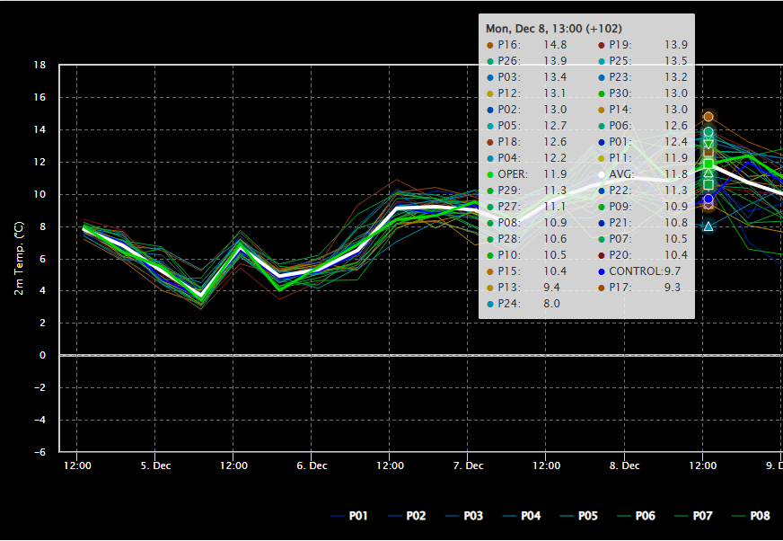This screenshot has height=541, width=783.
Task: Click the '6. Dec' x-axis tick label
Action: pyautogui.click(x=312, y=466)
